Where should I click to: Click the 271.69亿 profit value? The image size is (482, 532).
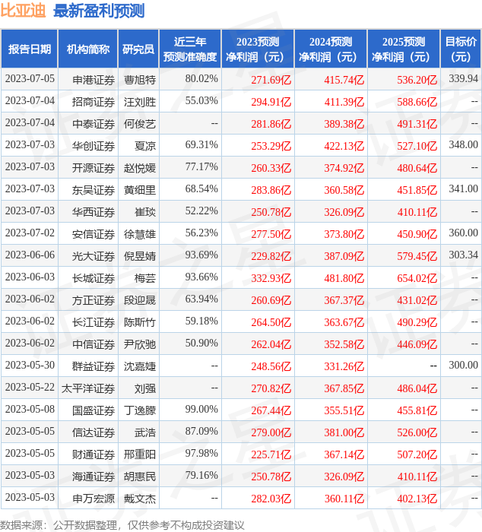click(x=271, y=80)
